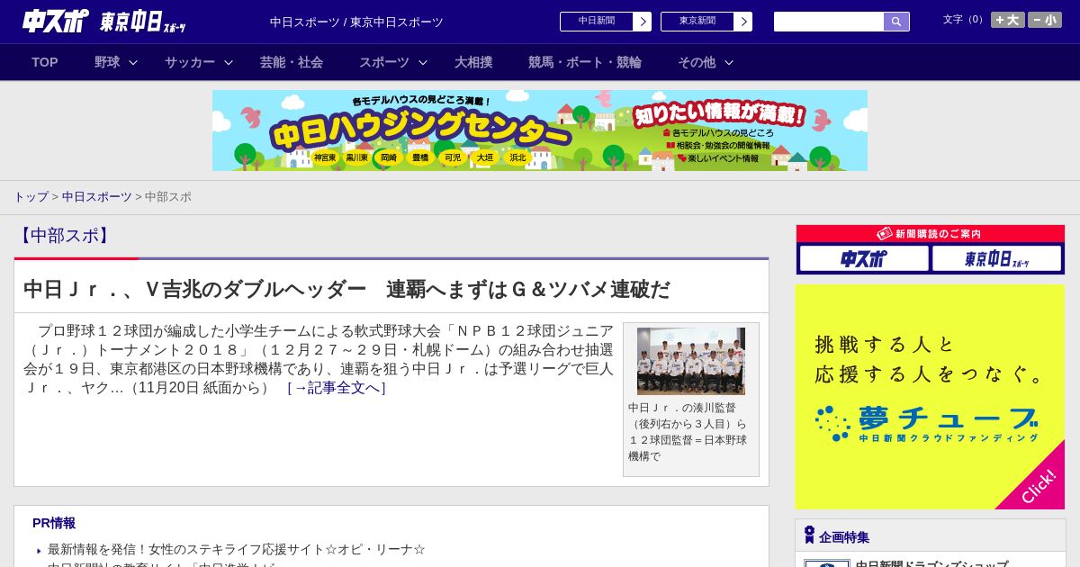Increase text size with +大 button
The image size is (1080, 567).
coord(1007,20)
